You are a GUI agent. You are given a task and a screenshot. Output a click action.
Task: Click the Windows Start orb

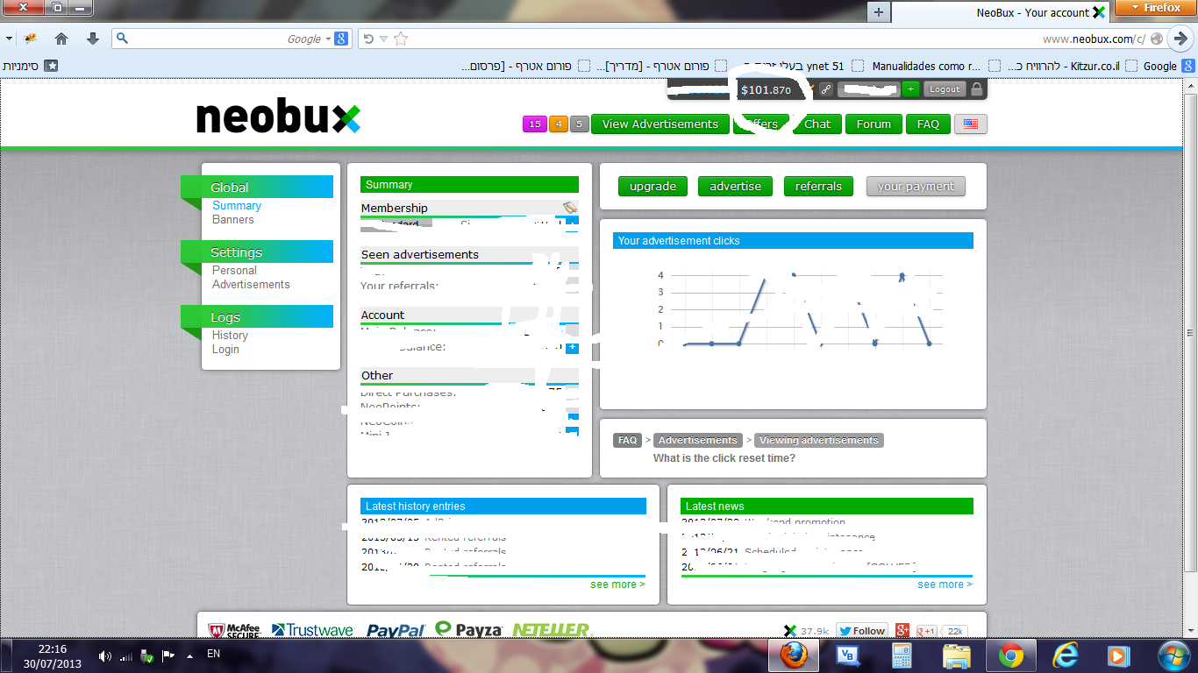[1173, 655]
